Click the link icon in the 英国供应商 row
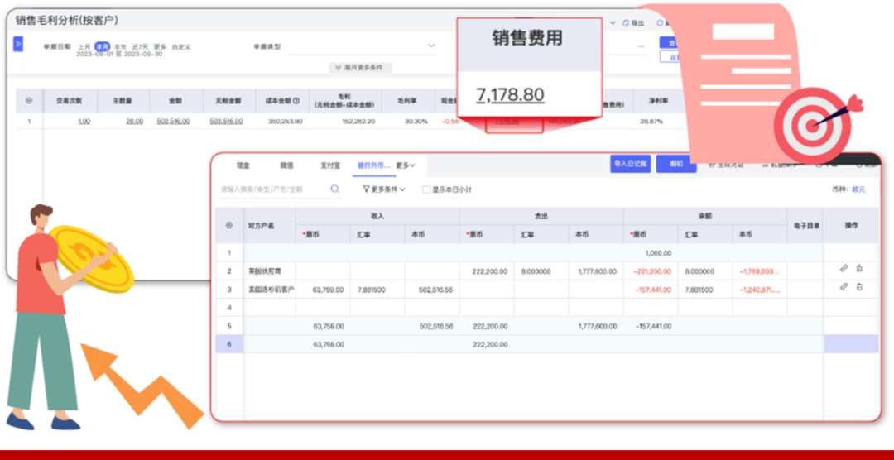This screenshot has width=894, height=460. [x=844, y=269]
